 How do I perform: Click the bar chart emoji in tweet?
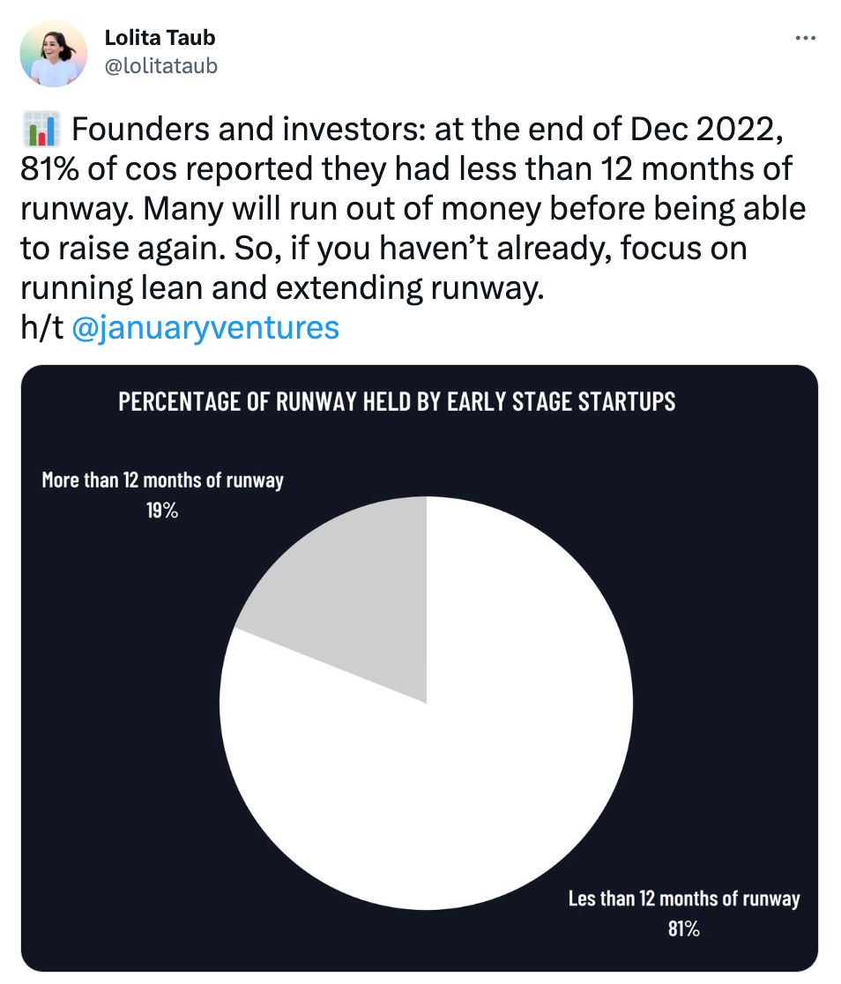[x=41, y=130]
